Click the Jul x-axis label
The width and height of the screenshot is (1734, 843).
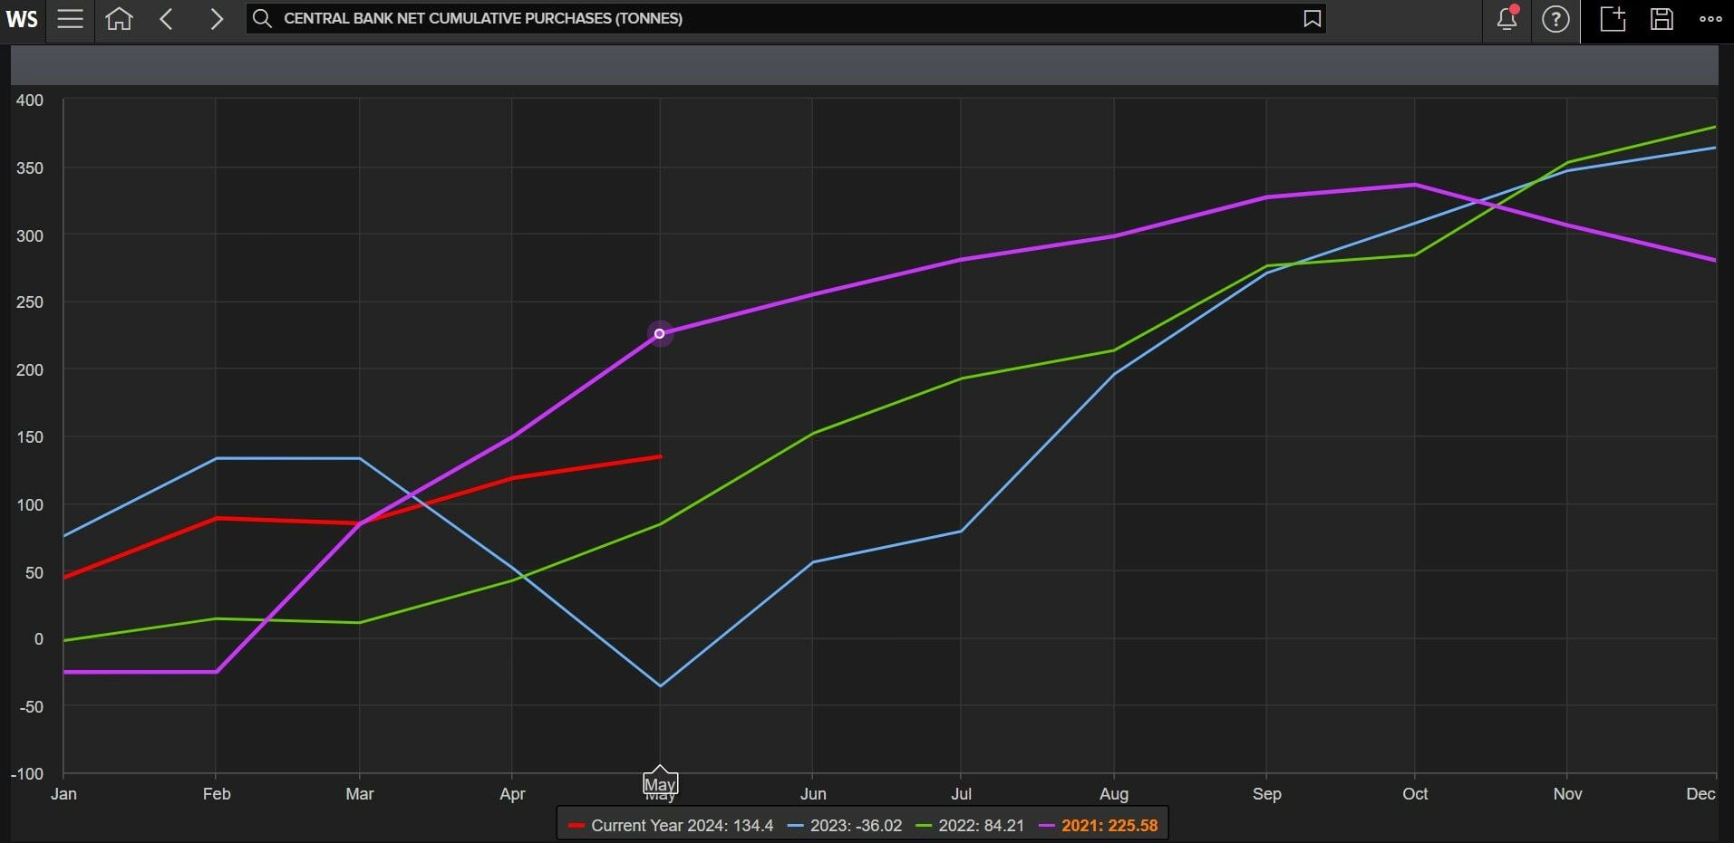pos(961,794)
